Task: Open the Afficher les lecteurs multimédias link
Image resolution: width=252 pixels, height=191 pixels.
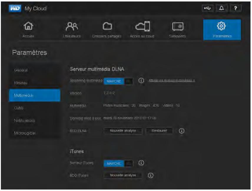Action: click(x=172, y=80)
